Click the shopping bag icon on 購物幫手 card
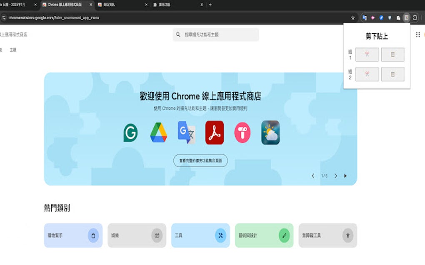Viewport: 425px width, 265px height. pyautogui.click(x=92, y=235)
